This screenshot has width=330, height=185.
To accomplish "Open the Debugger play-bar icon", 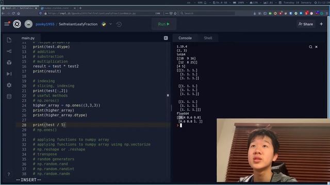I will point(9,74).
